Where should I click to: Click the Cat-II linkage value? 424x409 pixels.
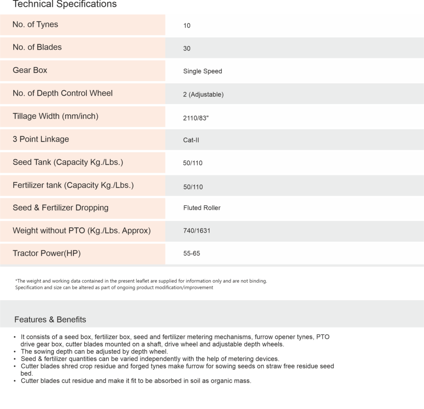click(x=191, y=140)
